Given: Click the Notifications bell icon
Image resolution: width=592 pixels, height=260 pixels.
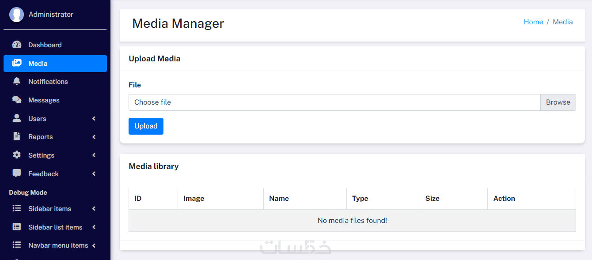Looking at the screenshot, I should (x=17, y=81).
